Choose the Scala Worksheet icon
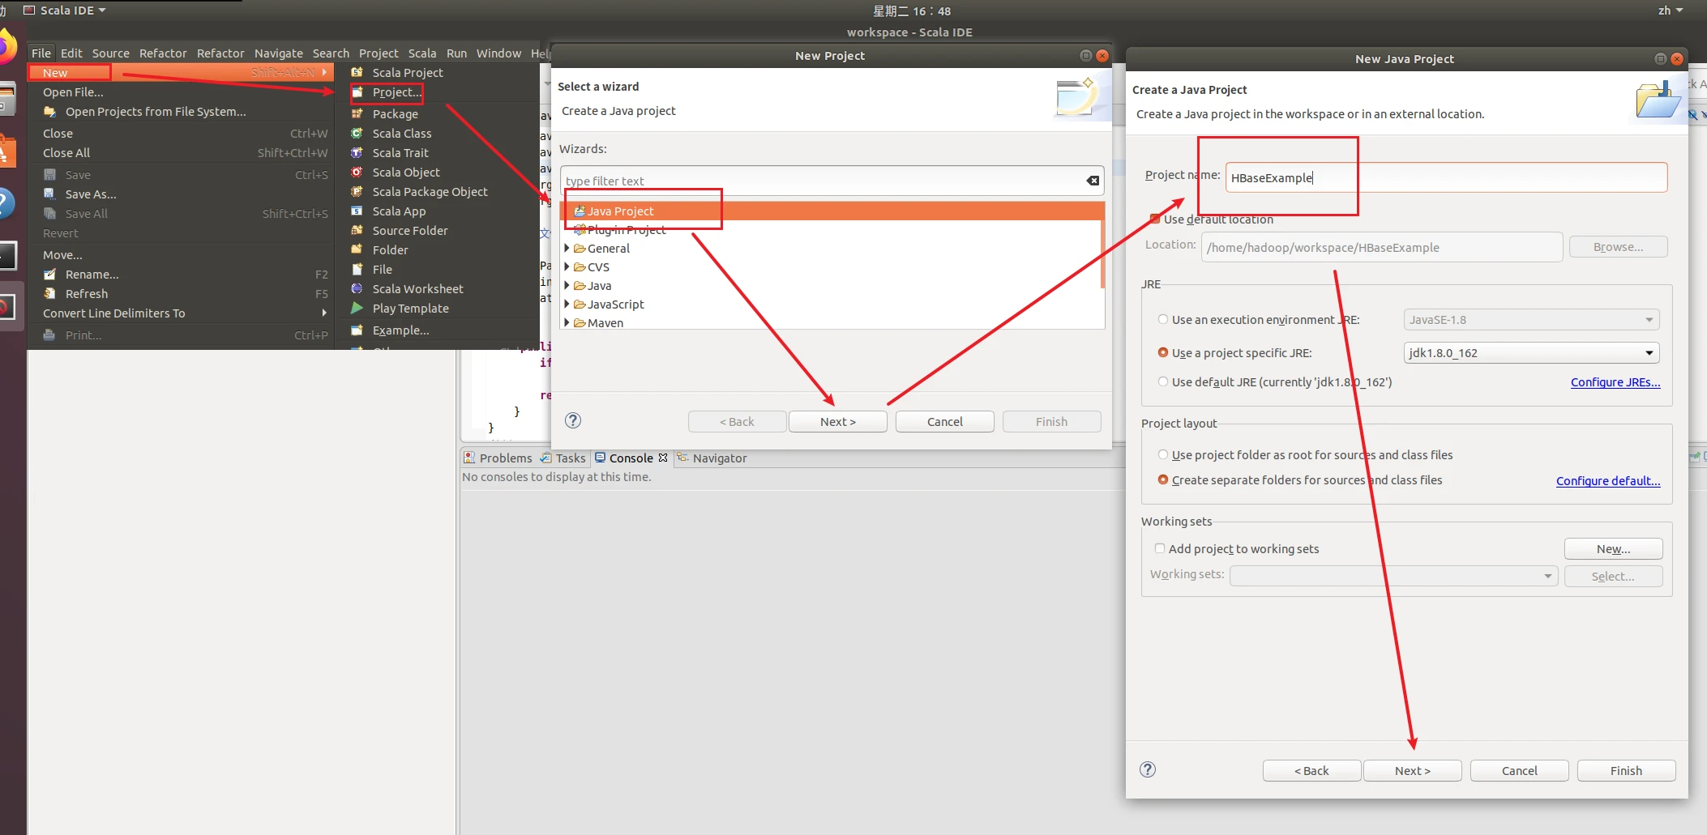Viewport: 1707px width, 835px height. tap(357, 289)
